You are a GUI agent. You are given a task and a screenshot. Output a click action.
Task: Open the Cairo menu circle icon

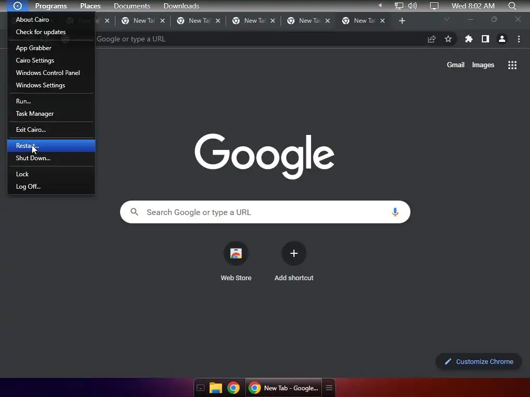tap(18, 6)
